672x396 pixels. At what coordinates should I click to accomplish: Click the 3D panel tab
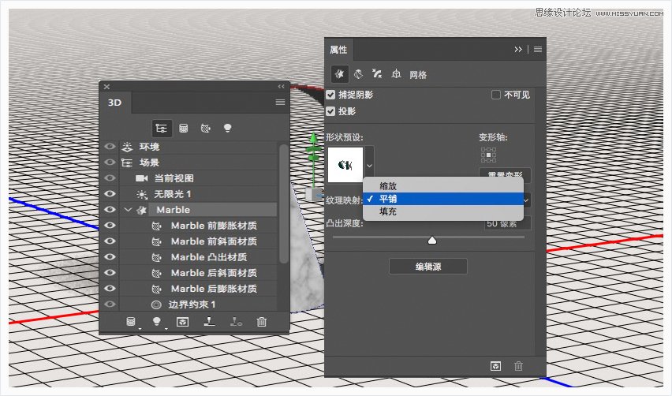(115, 103)
